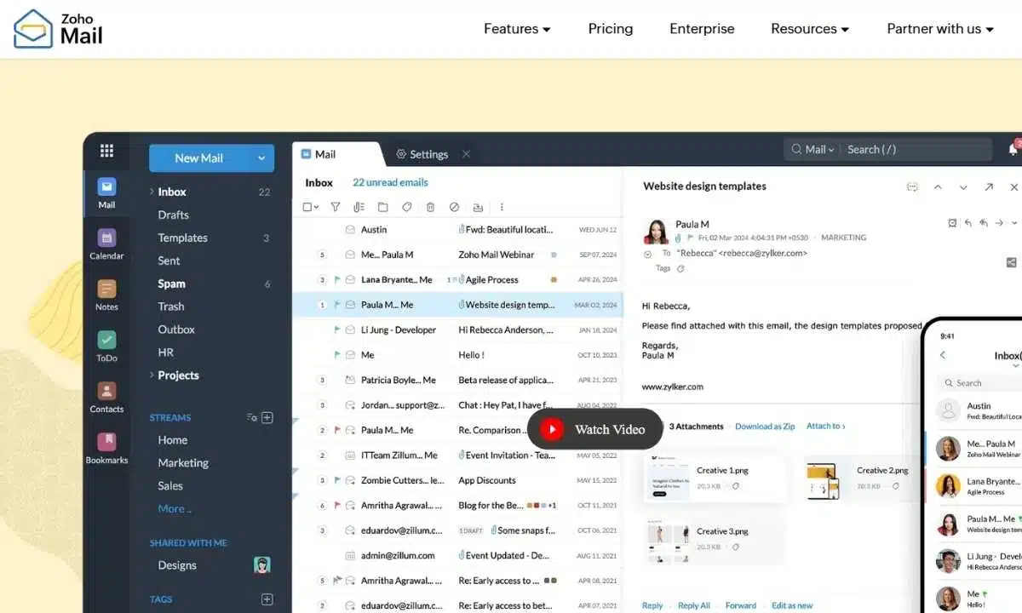Go to next email with down arrow

[963, 186]
